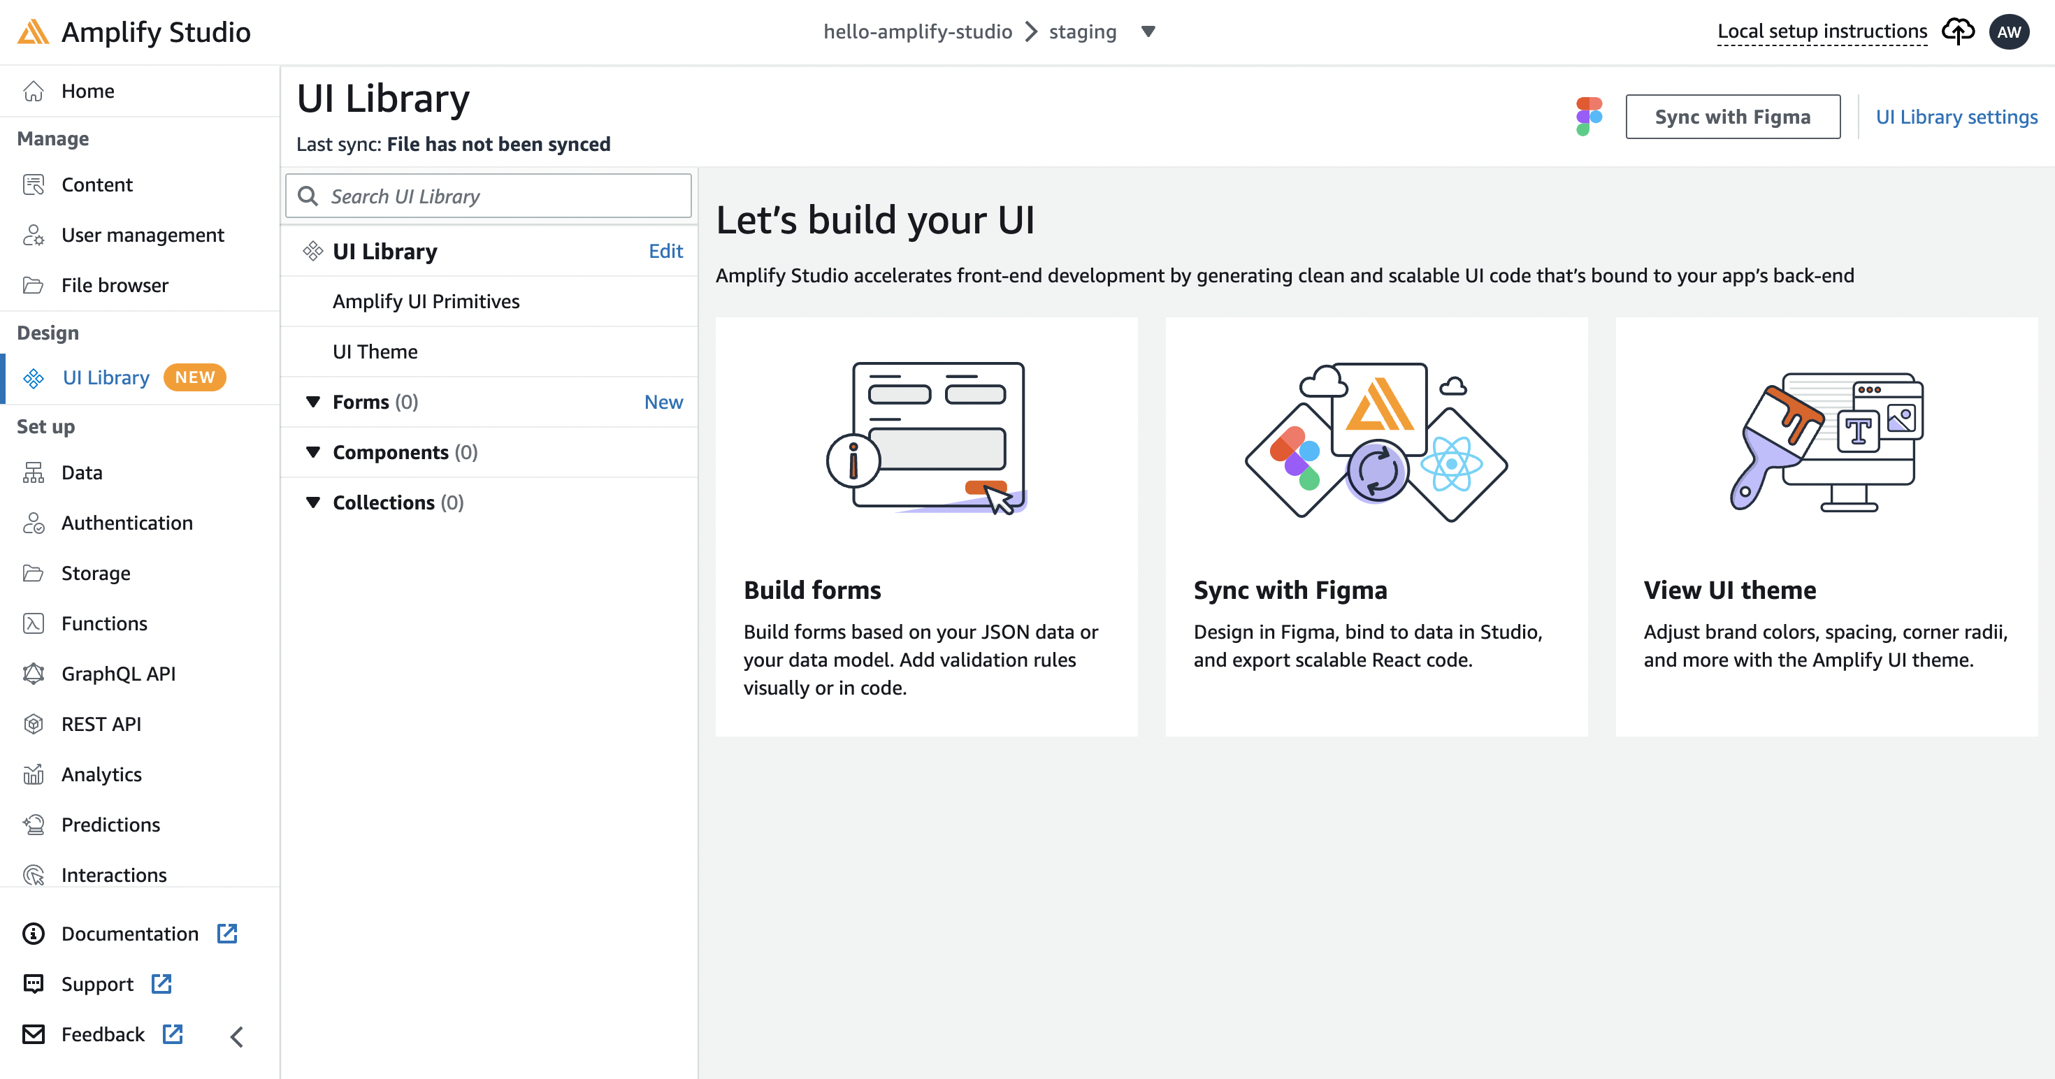This screenshot has width=2055, height=1079.
Task: Collapse the Forms section
Action: (314, 402)
